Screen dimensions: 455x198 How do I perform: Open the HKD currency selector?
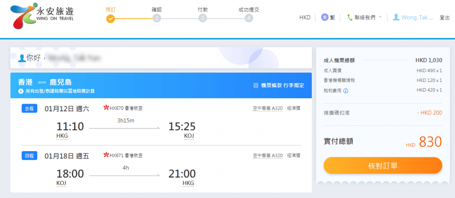305,17
